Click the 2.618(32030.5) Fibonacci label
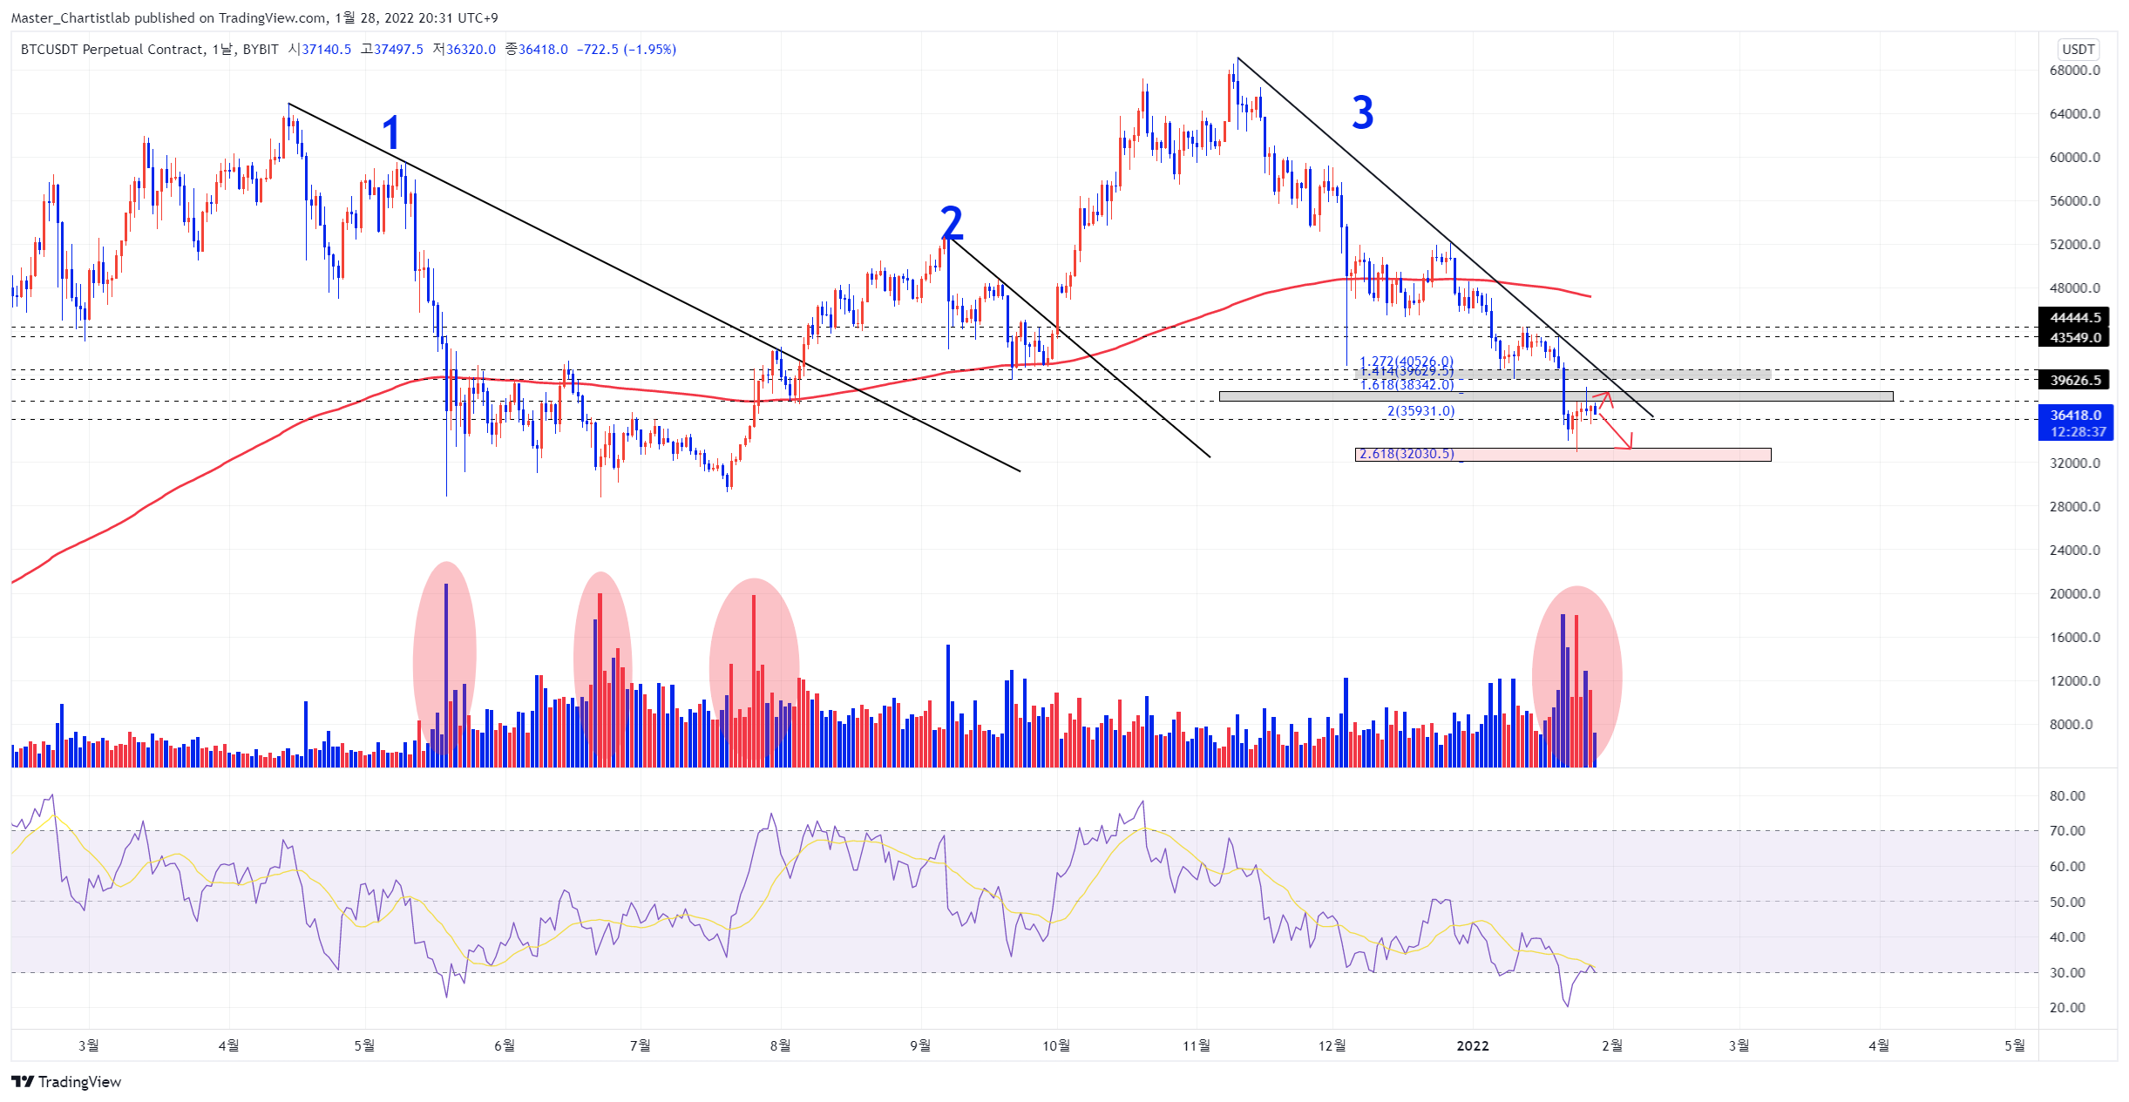 1407,454
